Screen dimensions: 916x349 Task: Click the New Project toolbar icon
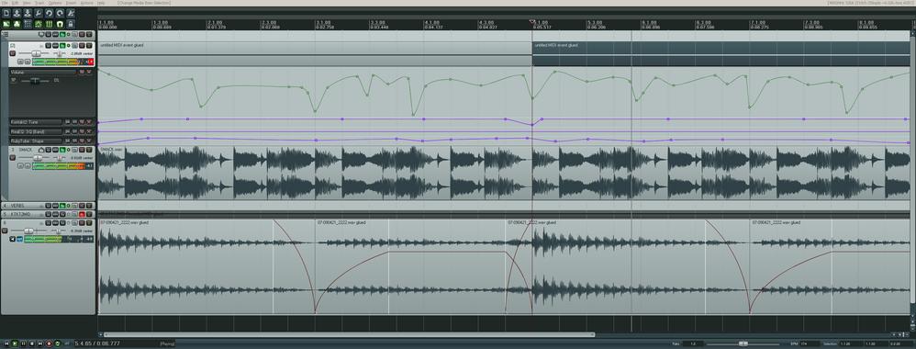tap(6, 13)
